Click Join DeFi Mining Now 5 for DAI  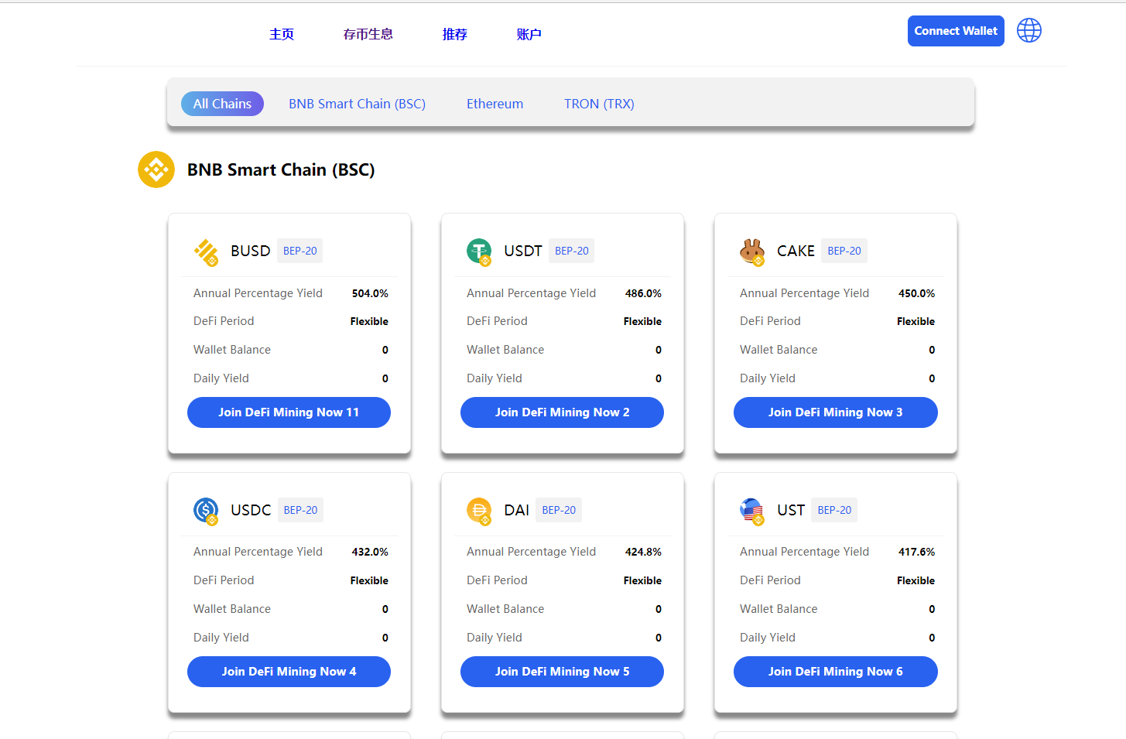point(562,672)
